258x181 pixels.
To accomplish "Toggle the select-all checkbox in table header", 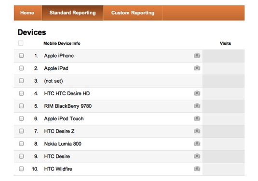I will (x=21, y=43).
